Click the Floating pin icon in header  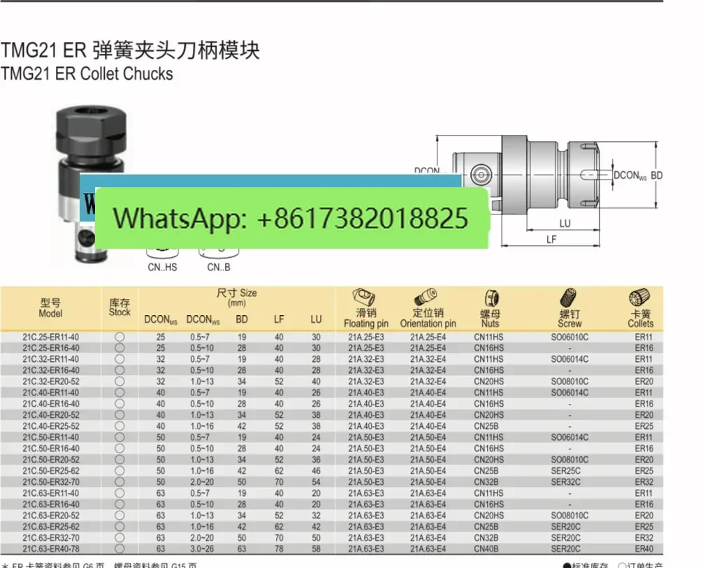(x=364, y=297)
